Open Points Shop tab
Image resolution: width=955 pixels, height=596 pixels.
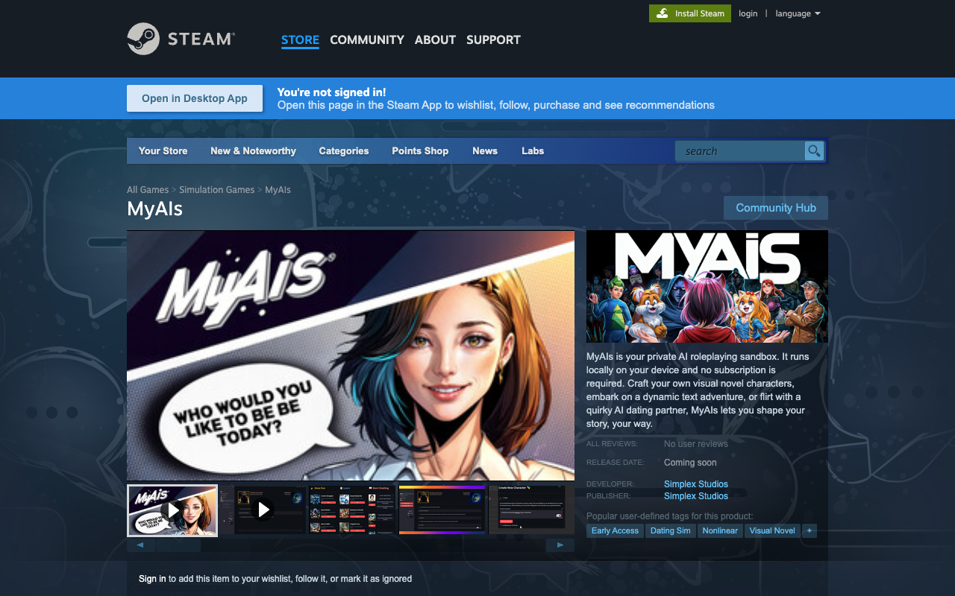point(420,150)
